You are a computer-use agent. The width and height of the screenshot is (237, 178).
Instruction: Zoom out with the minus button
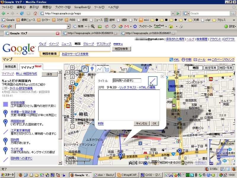72,126
